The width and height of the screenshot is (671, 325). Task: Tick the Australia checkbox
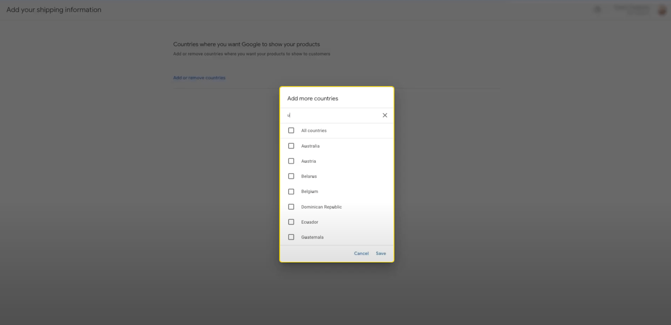point(291,146)
